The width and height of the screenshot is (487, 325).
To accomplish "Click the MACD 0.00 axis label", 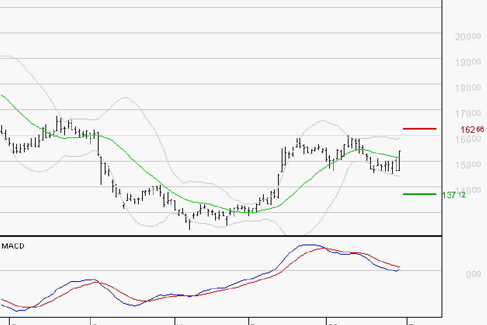I will point(473,275).
